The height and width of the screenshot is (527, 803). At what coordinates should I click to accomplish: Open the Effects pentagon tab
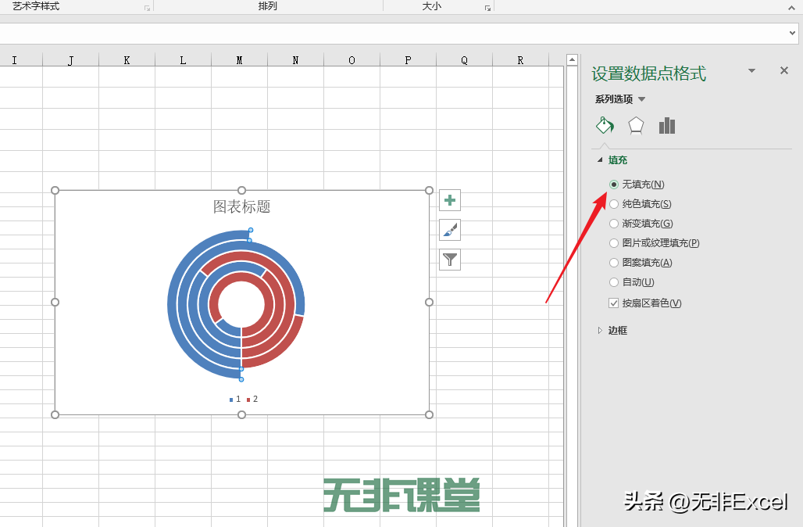pyautogui.click(x=636, y=126)
